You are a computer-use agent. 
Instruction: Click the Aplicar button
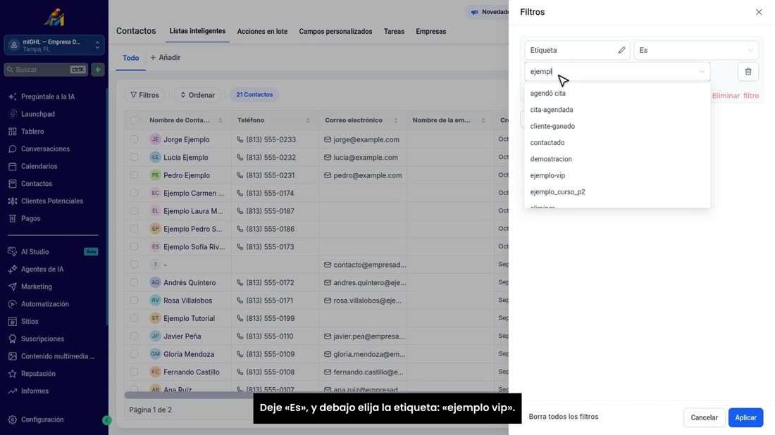[x=745, y=417]
